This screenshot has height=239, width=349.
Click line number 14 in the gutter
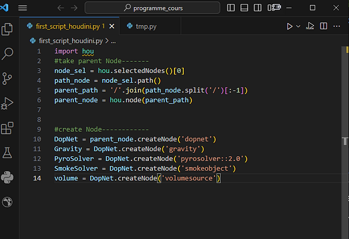37,178
